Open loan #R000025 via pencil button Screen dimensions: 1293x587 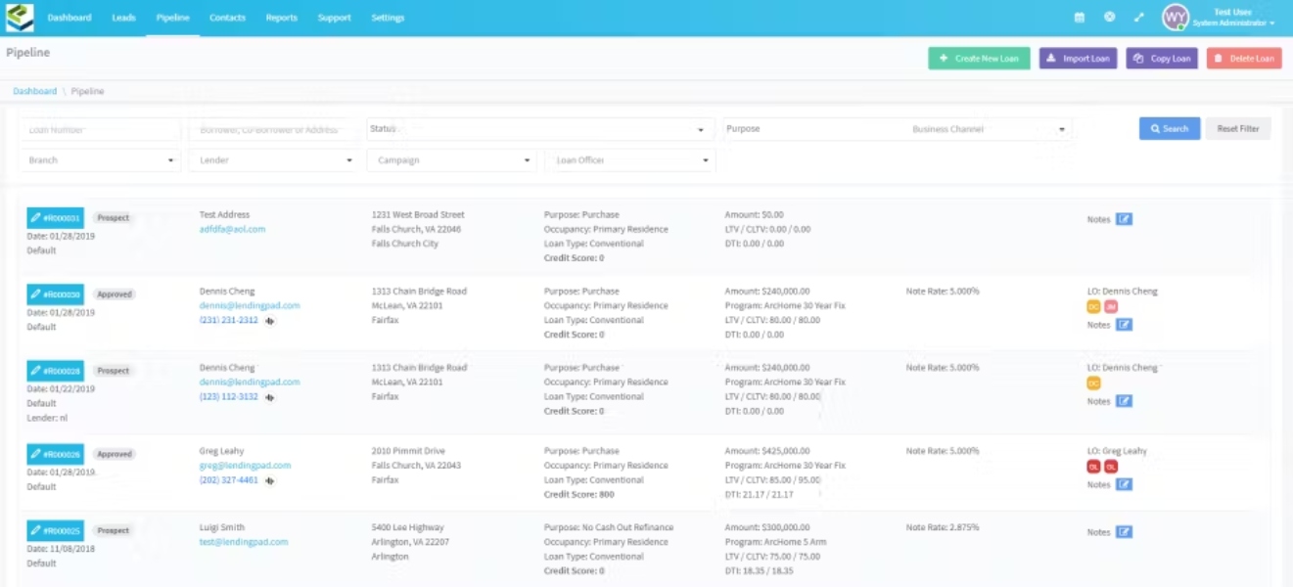[x=55, y=530]
